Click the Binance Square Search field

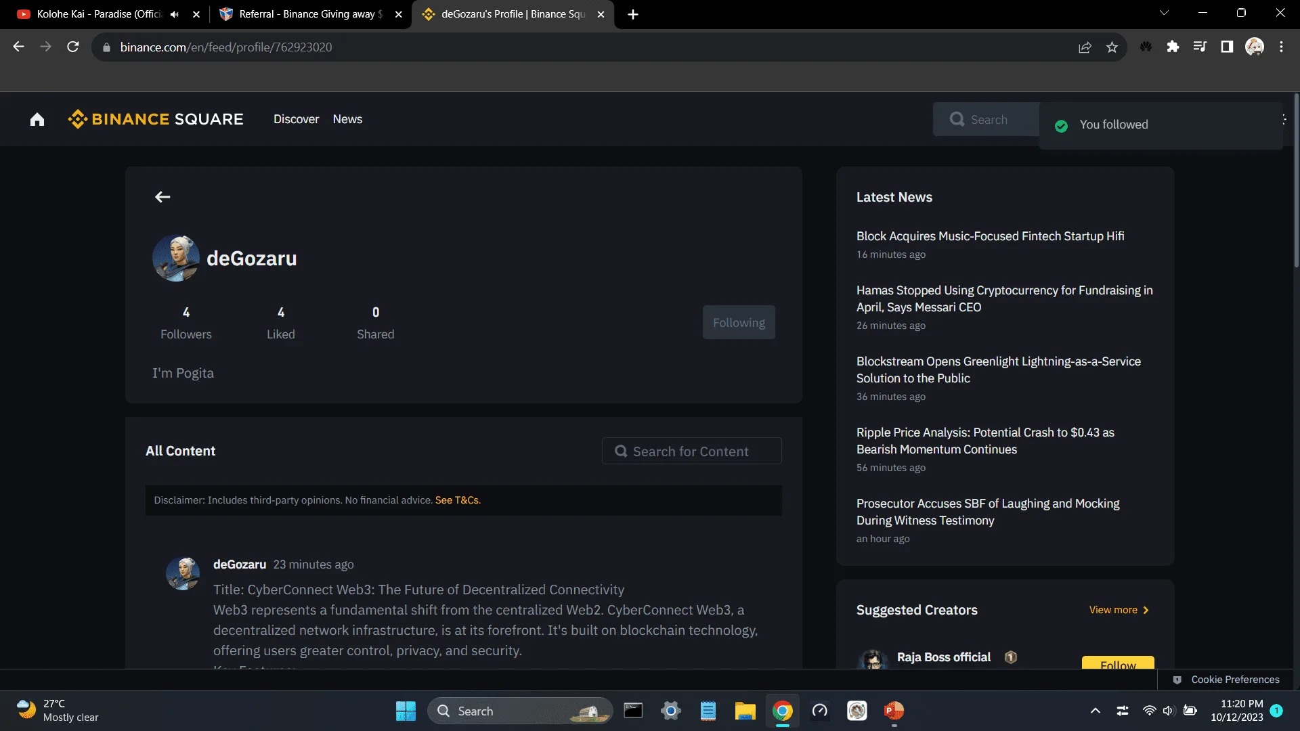pyautogui.click(x=986, y=120)
